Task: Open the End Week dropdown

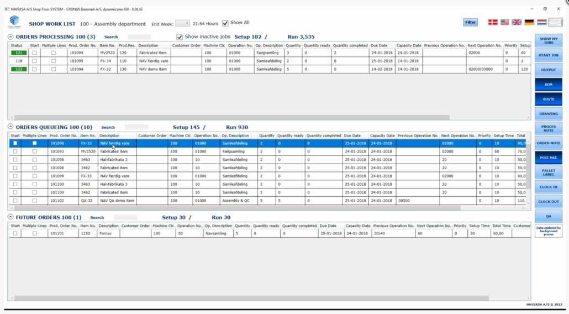Action: point(182,23)
